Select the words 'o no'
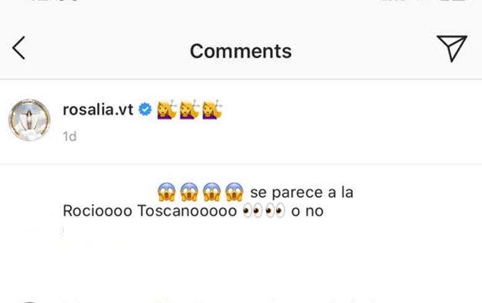The height and width of the screenshot is (303, 482). (x=307, y=211)
